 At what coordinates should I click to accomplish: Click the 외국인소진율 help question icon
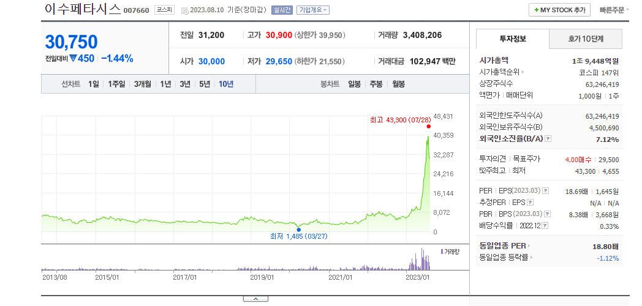tap(548, 139)
